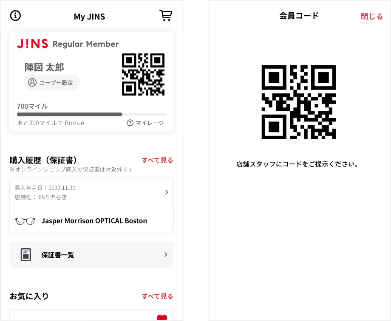391x321 pixels.
Task: Close the 会員コード screen with 閉じる
Action: (371, 17)
